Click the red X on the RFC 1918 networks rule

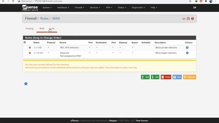click(x=30, y=47)
